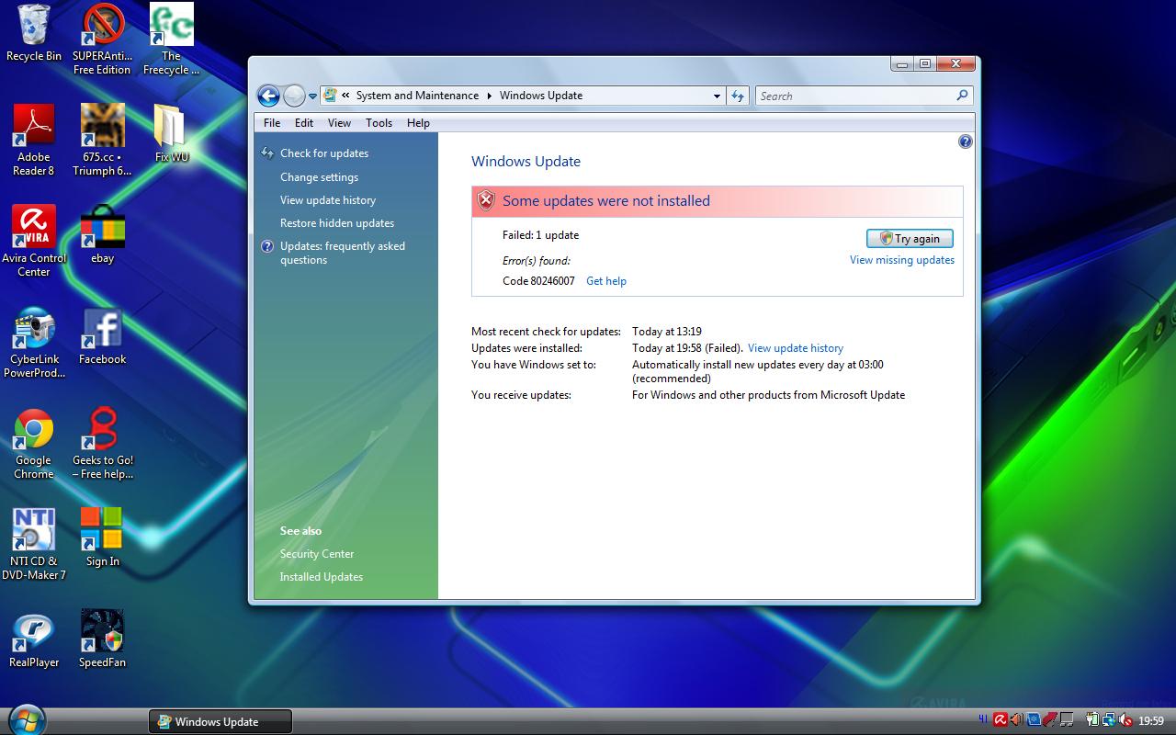1176x735 pixels.
Task: Open recent pages dropdown arrow
Action: 313,96
